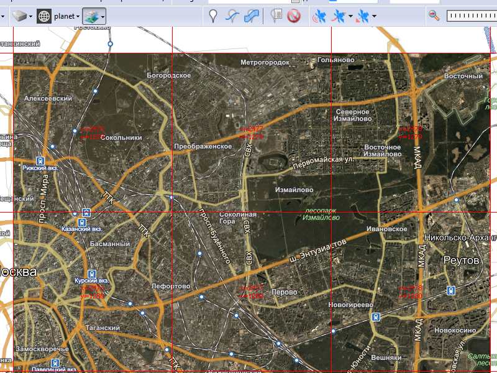Select the add polygon tool
The height and width of the screenshot is (373, 497).
[x=252, y=17]
